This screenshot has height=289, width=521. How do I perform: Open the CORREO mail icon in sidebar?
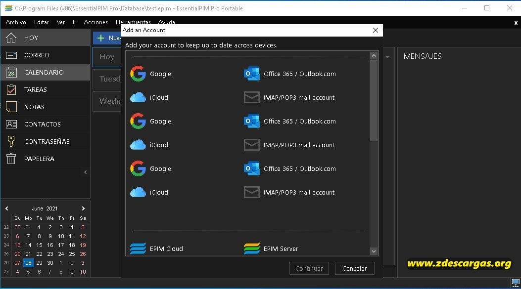tap(11, 55)
